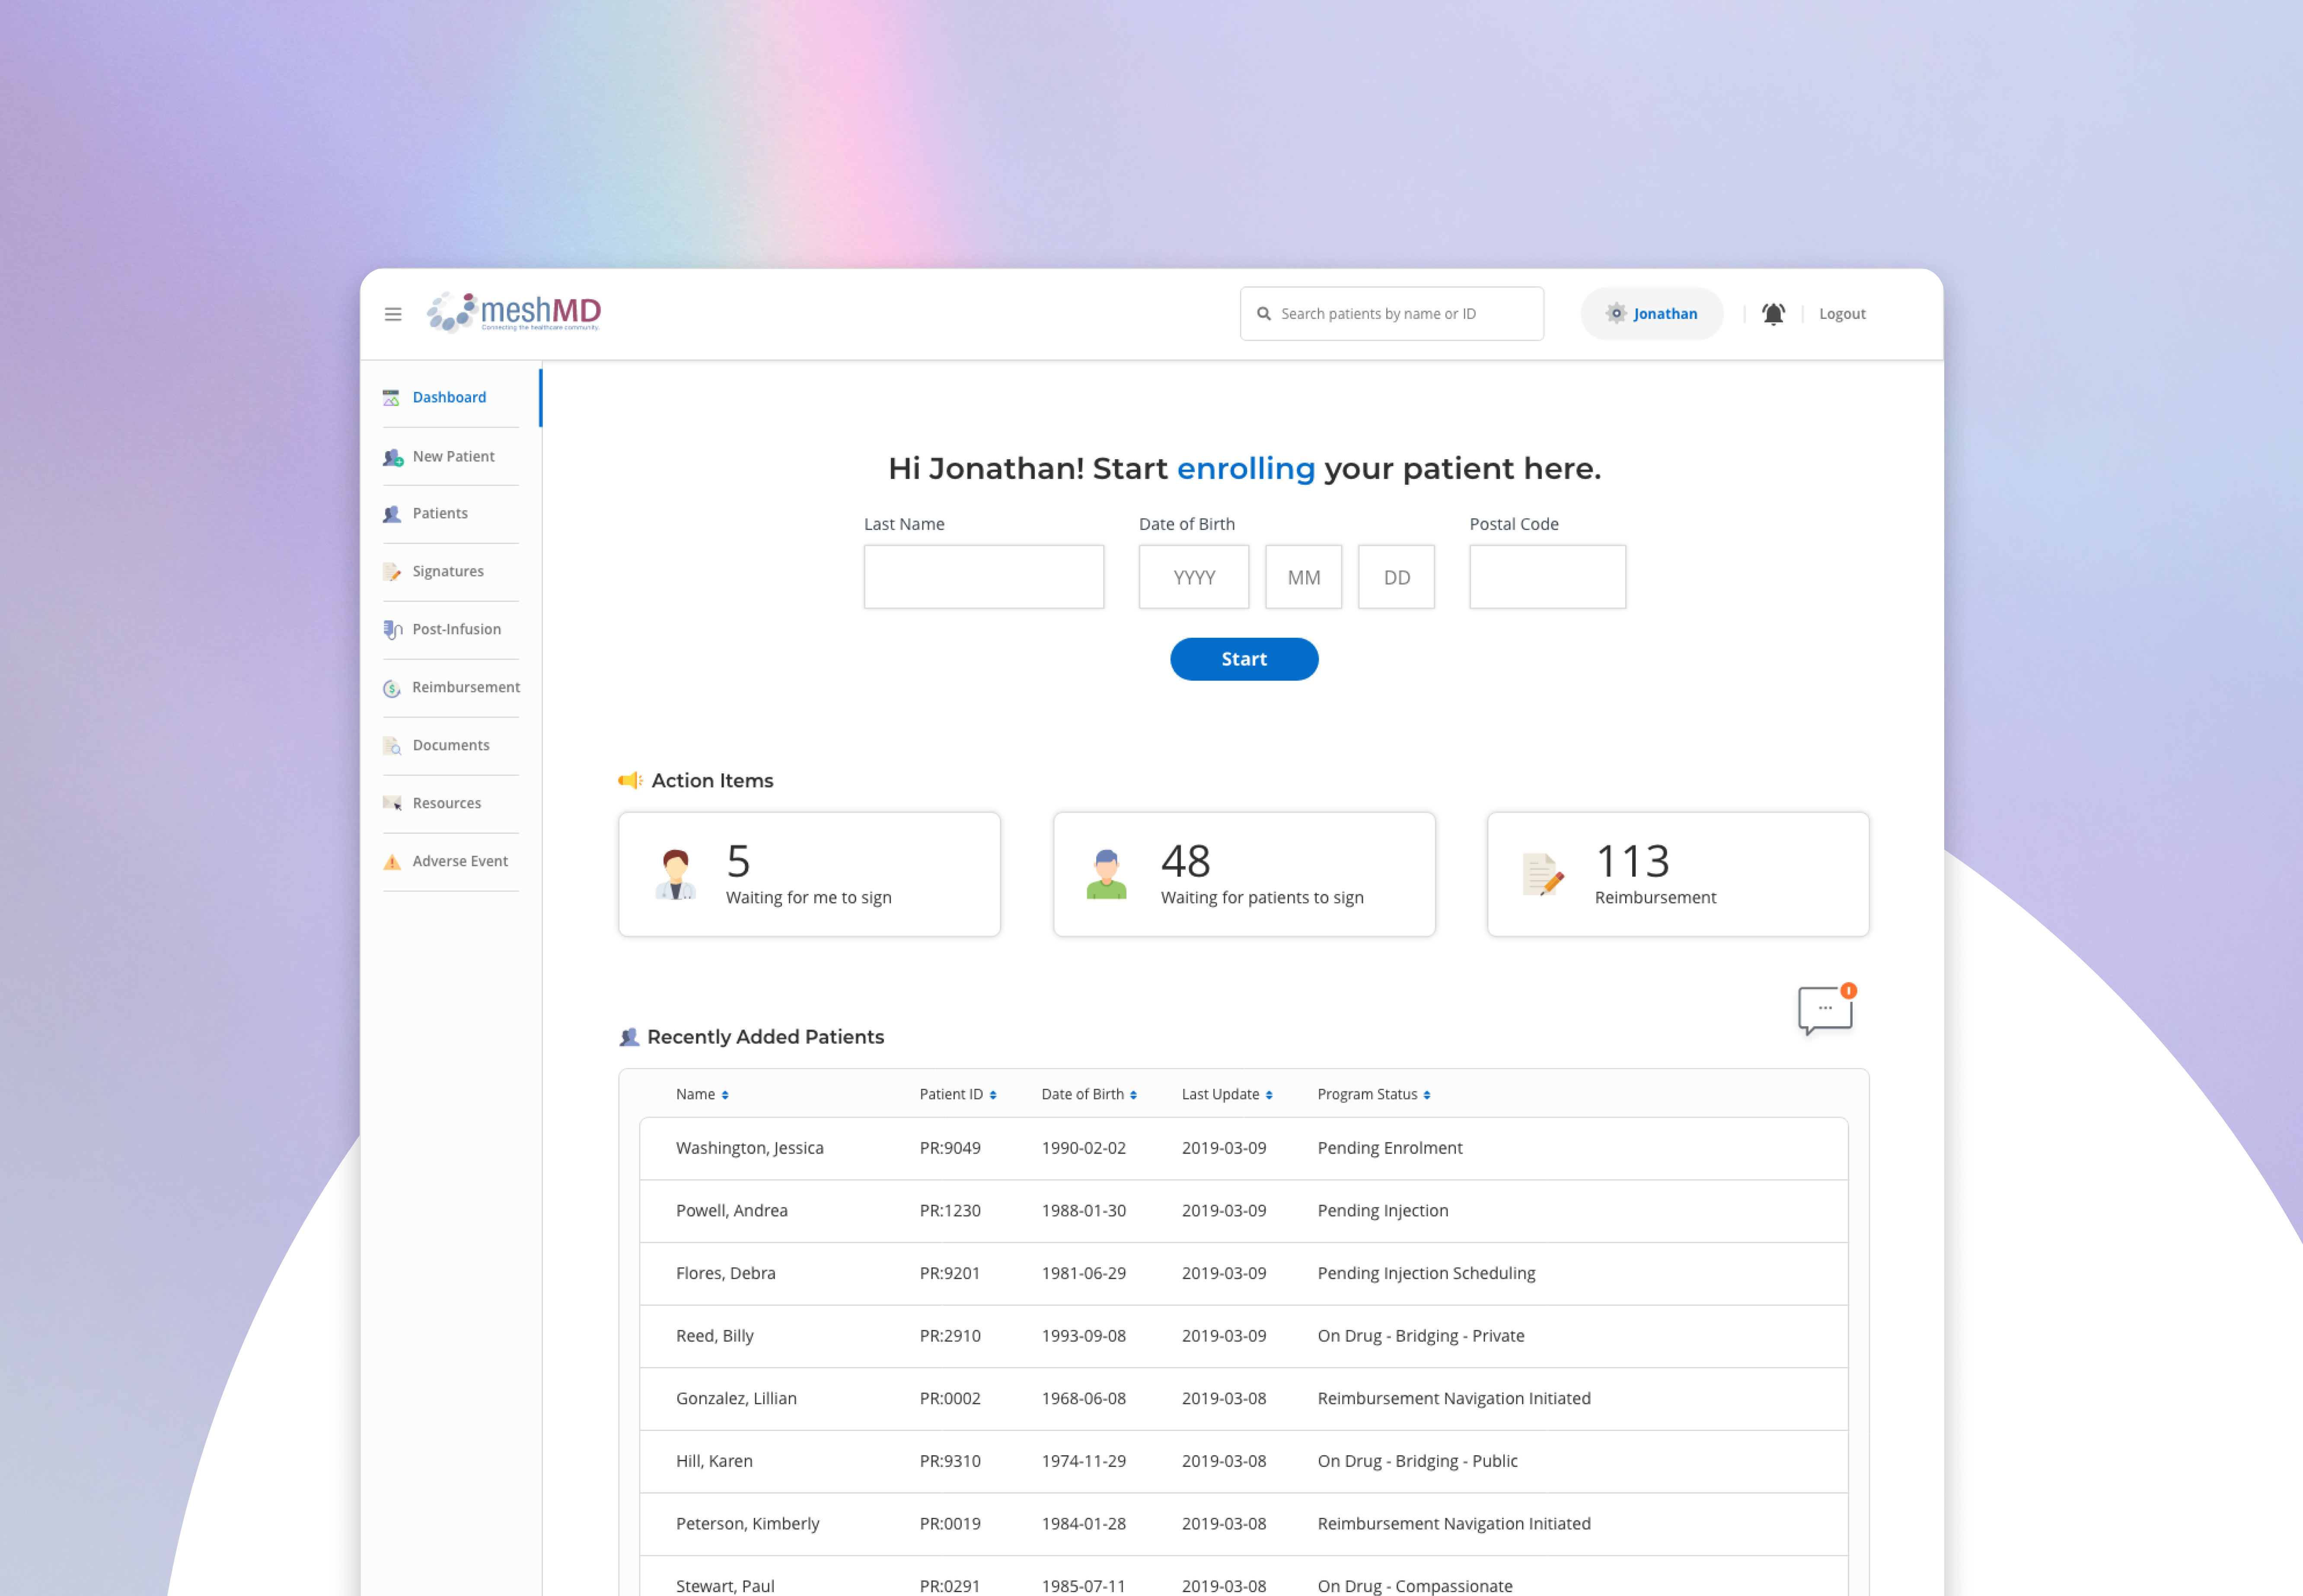The image size is (2303, 1596).
Task: Open the Waiting for me to sign card
Action: tap(809, 875)
